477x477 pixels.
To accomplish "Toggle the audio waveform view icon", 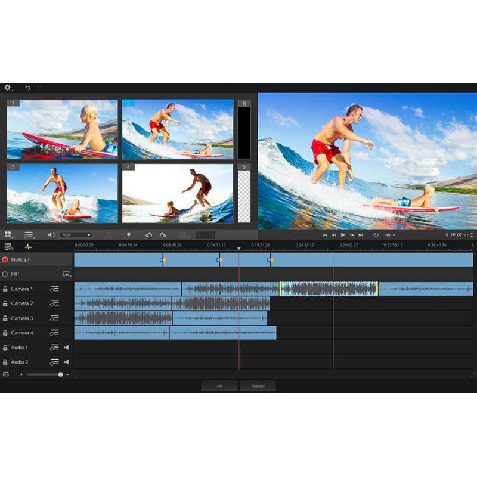I will (28, 246).
